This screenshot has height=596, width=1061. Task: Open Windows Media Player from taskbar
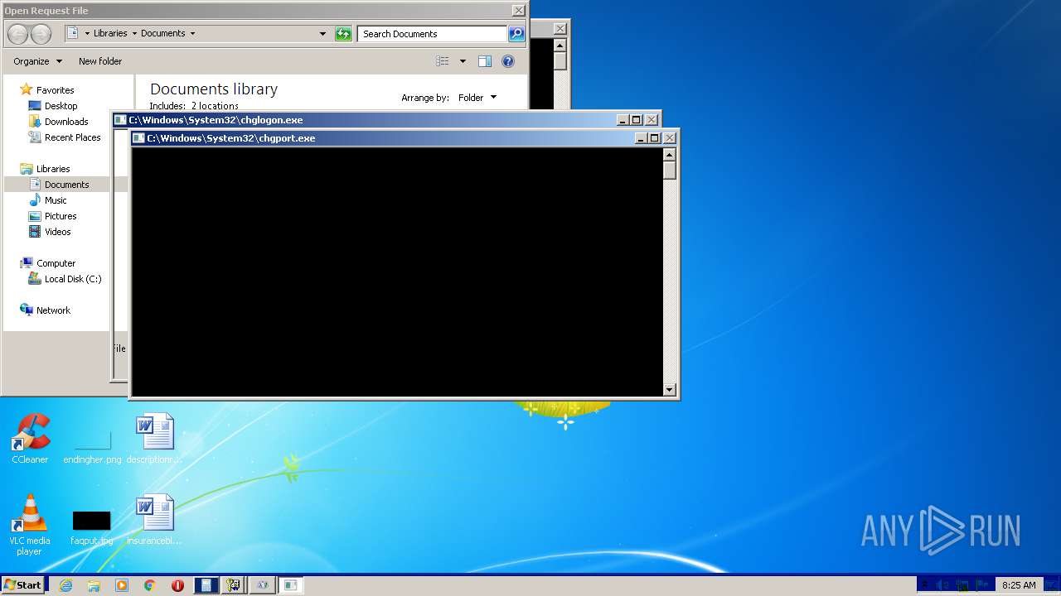[122, 585]
